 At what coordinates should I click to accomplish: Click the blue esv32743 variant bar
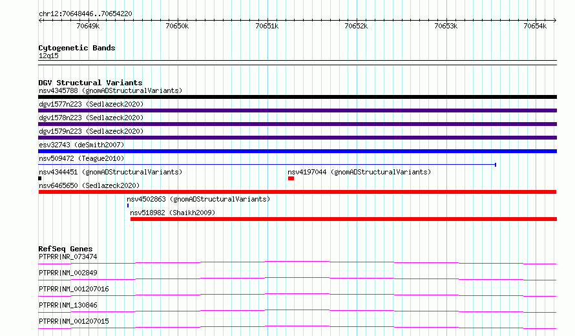pyautogui.click(x=297, y=151)
